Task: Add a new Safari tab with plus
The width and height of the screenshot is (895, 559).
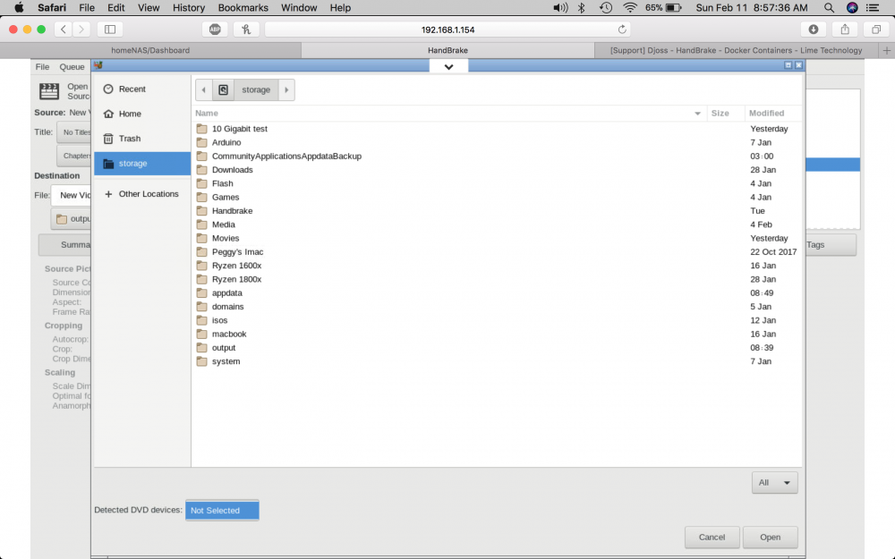Action: click(886, 50)
